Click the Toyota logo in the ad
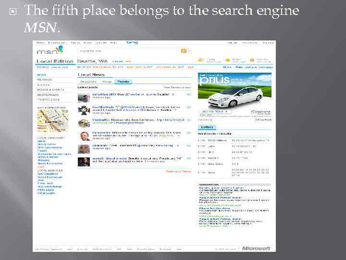Viewport: 346px width, 260px height. tap(260, 112)
